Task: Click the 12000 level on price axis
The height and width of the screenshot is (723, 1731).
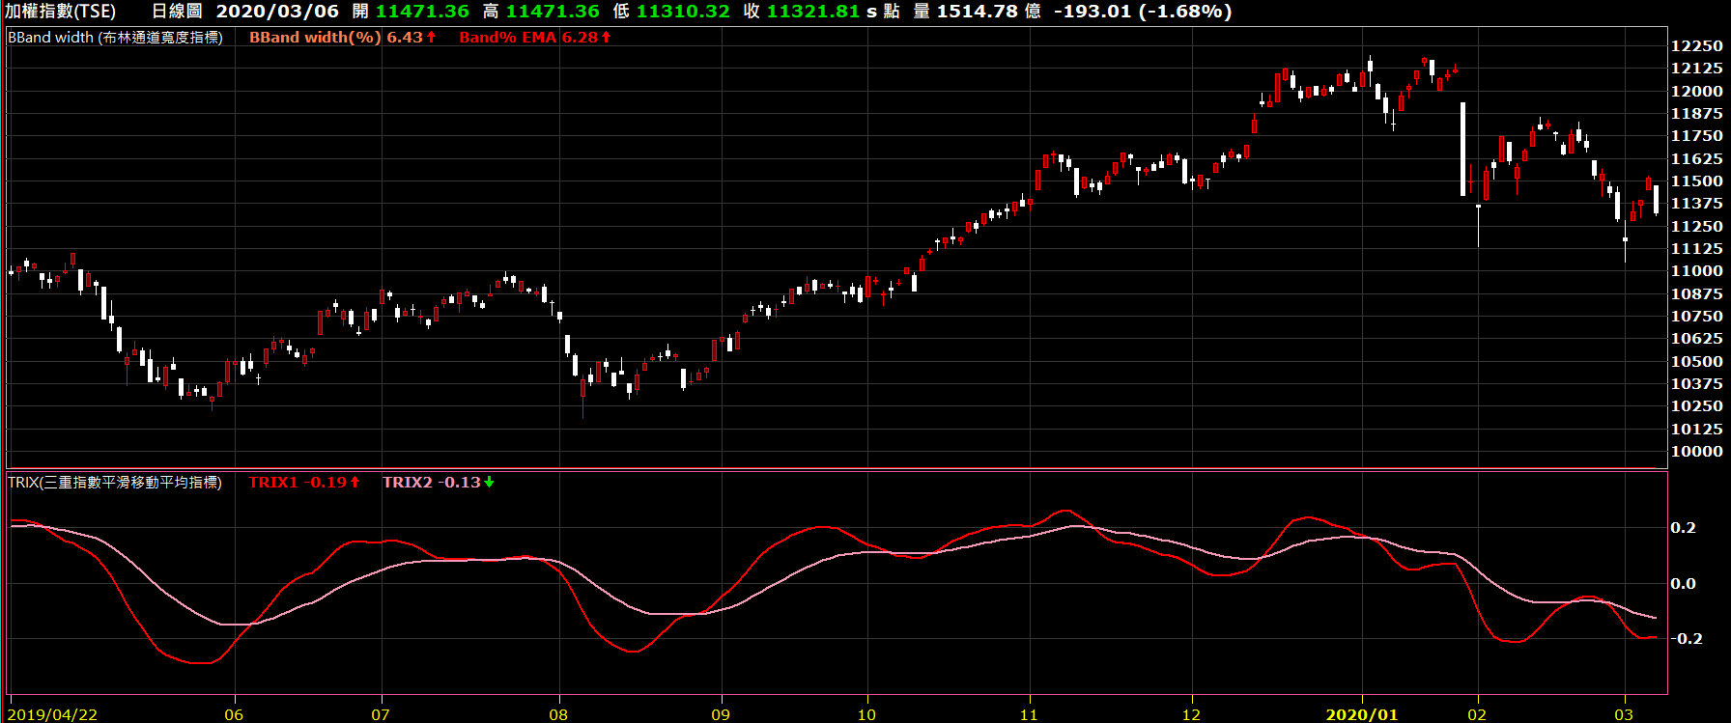Action: [1696, 91]
